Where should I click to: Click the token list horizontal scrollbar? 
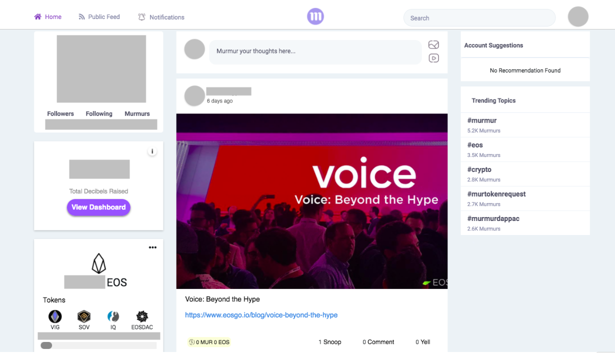[98, 345]
